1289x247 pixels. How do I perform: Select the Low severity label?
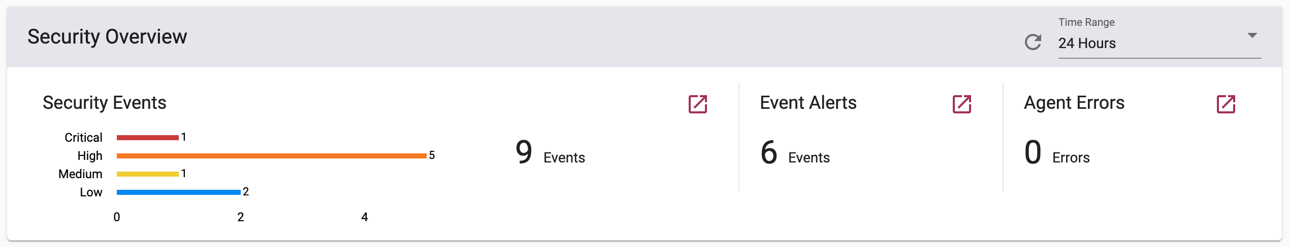(91, 192)
